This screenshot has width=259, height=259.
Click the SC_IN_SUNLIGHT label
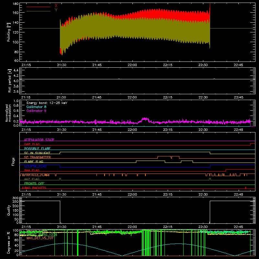point(37,153)
